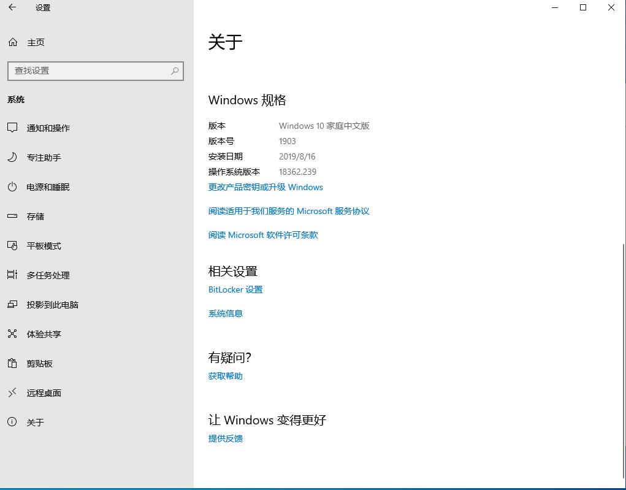Click the home icon beside 主页
The image size is (626, 490).
(x=13, y=42)
